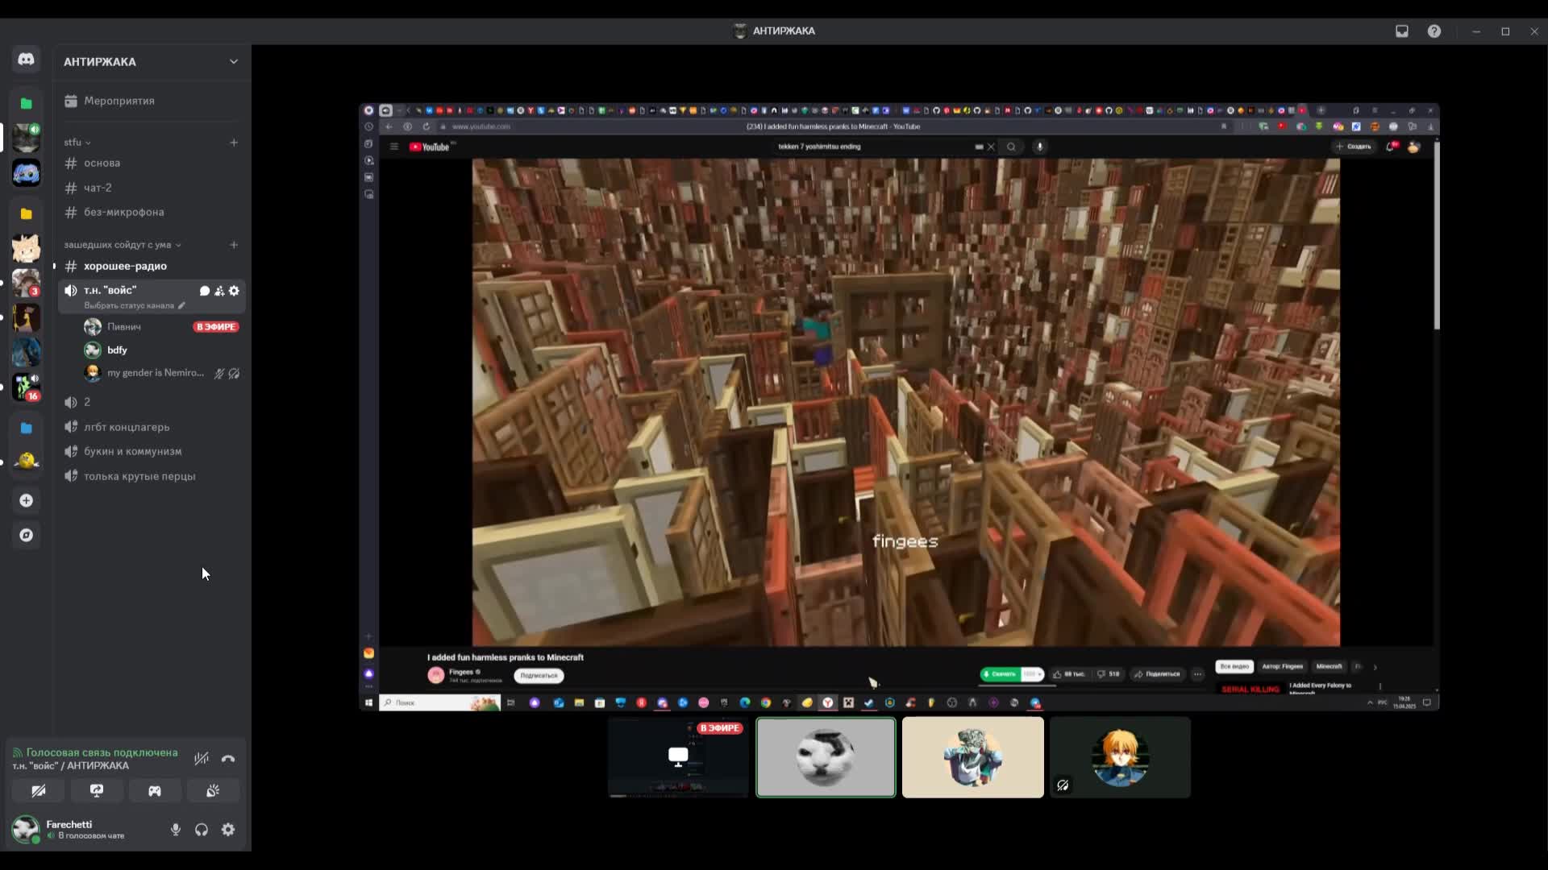Open help icon in title bar
The width and height of the screenshot is (1548, 870).
coord(1434,31)
